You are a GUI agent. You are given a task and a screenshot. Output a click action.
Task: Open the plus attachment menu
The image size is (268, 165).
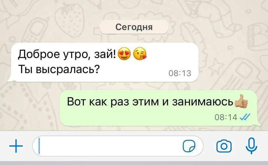[16, 146]
